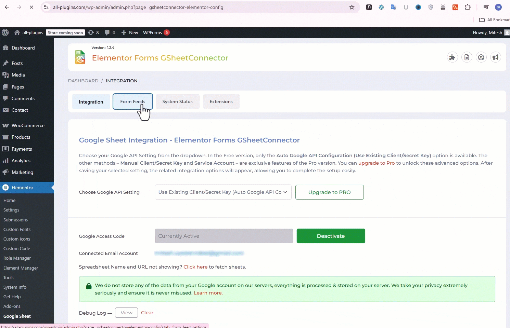The height and width of the screenshot is (328, 510).
Task: Open the support lifebuoy icon in plugin header
Action: [x=481, y=57]
